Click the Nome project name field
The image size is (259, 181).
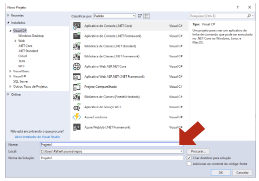(111, 145)
